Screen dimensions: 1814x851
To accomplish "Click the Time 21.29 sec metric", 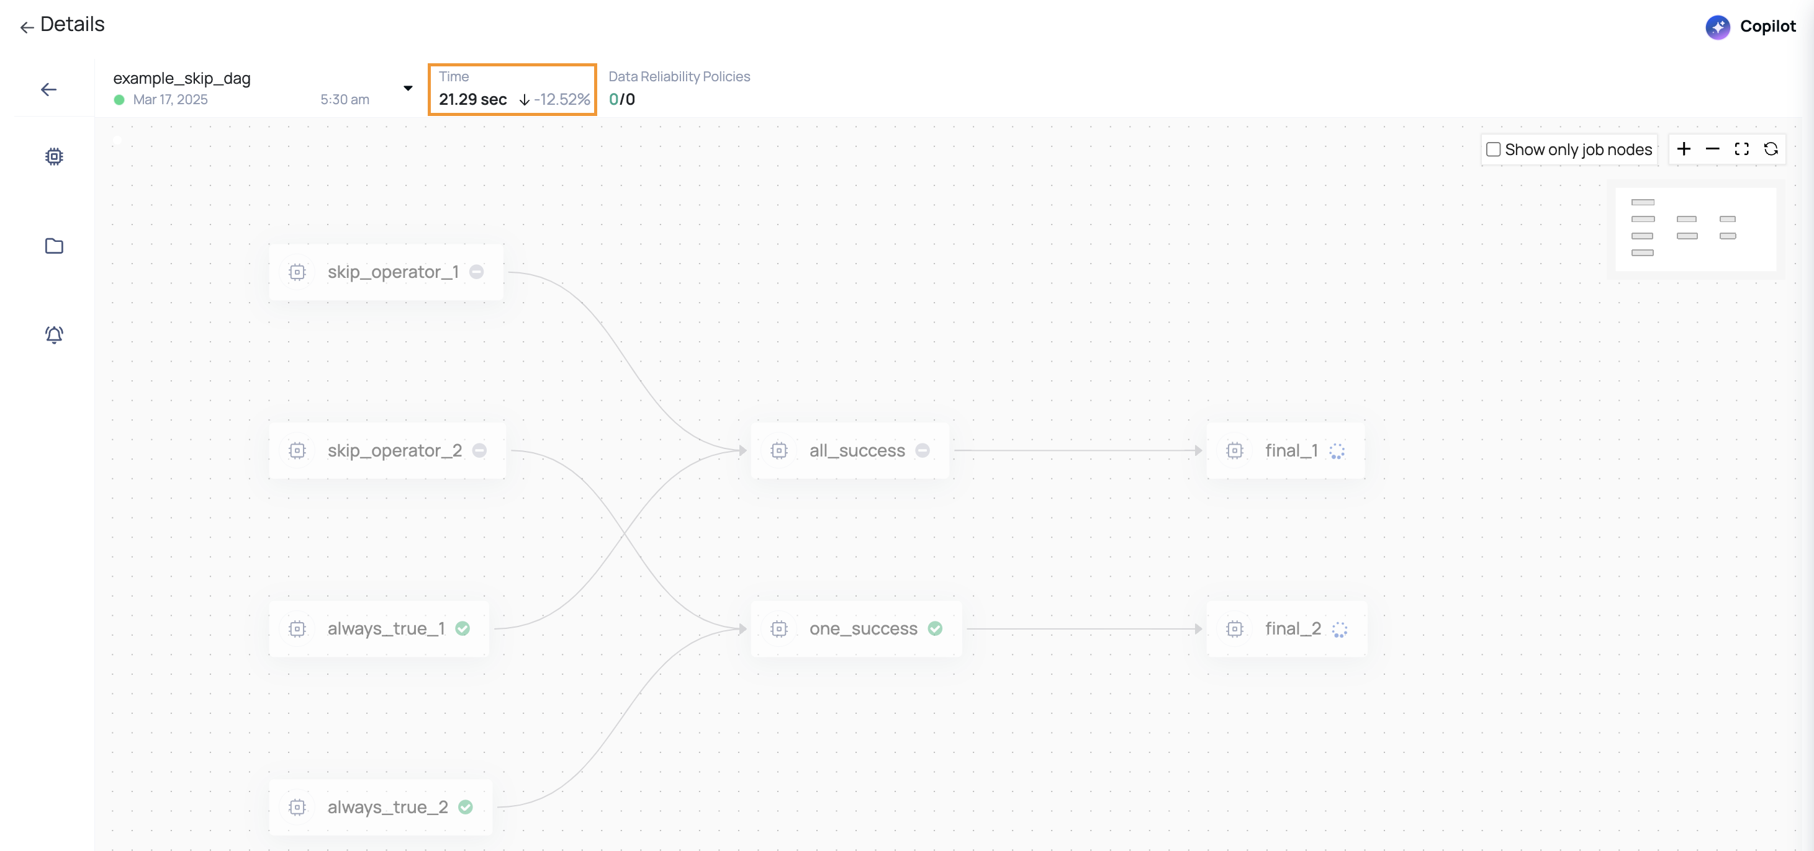I will (512, 89).
